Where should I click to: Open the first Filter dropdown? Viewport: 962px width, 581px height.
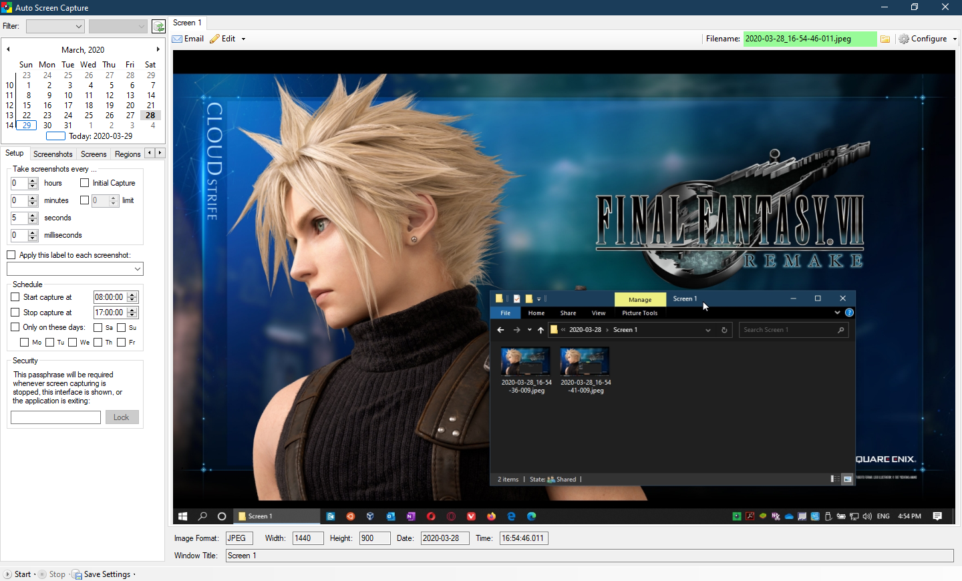coord(55,26)
